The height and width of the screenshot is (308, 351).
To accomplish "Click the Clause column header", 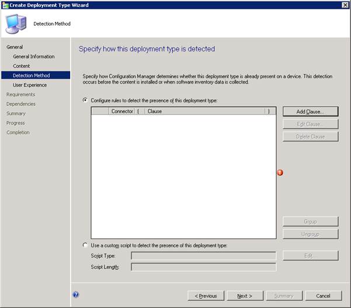I will click(x=204, y=111).
